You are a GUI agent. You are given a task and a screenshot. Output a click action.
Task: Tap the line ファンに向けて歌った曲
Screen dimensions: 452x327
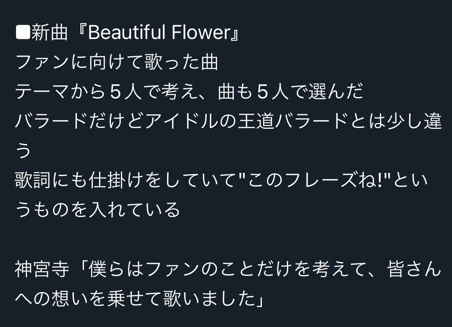click(116, 62)
